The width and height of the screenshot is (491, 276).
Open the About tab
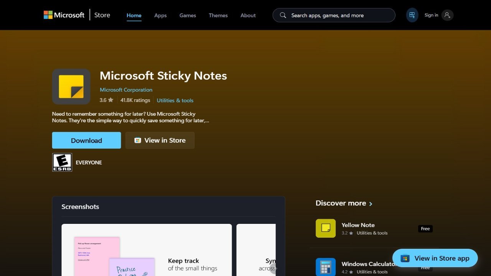pyautogui.click(x=248, y=15)
